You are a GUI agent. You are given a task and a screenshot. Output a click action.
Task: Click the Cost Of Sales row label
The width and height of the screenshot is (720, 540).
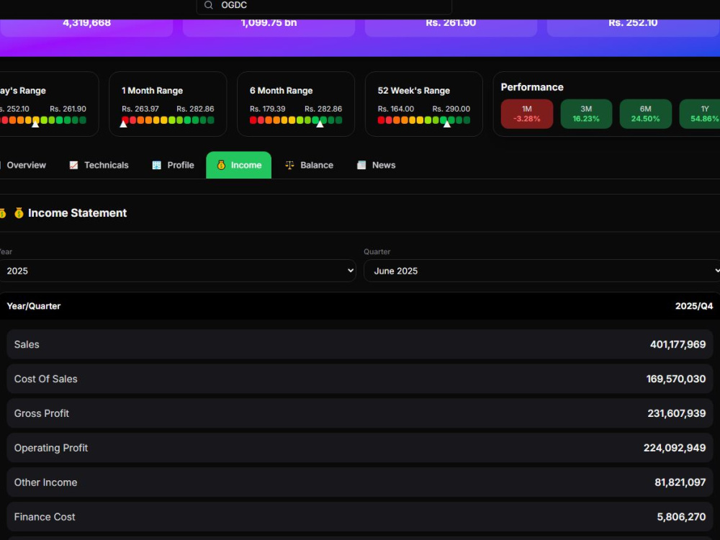46,379
